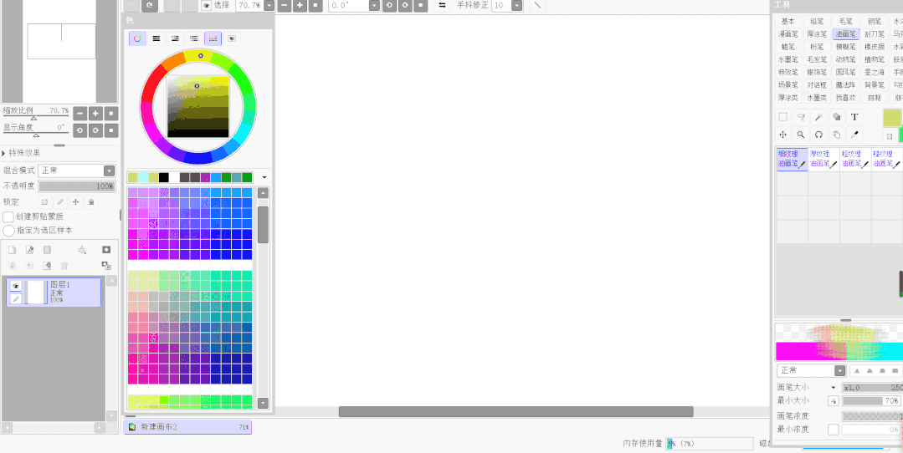Open the 魔法阵 brush group

[845, 84]
